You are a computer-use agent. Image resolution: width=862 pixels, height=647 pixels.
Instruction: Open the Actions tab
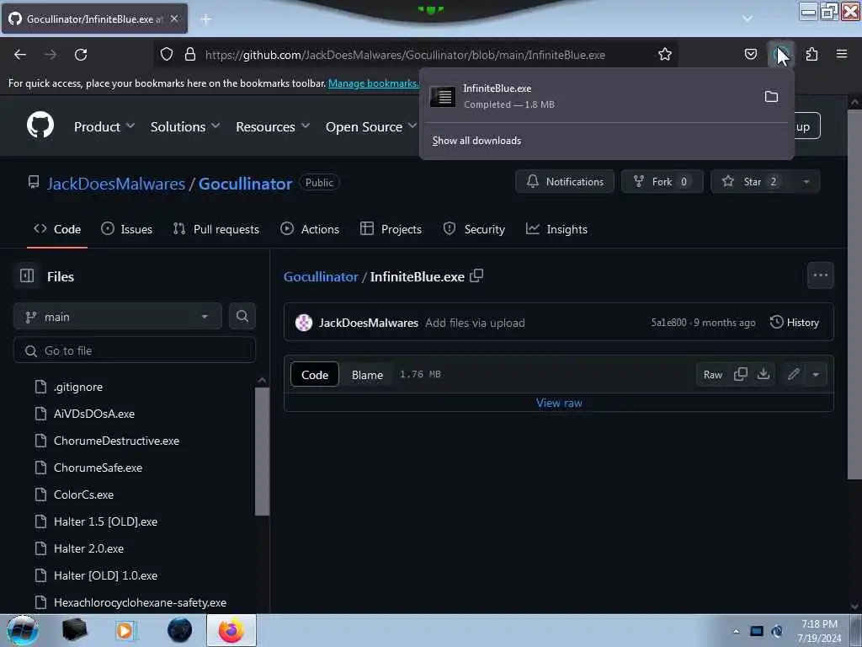pos(310,229)
